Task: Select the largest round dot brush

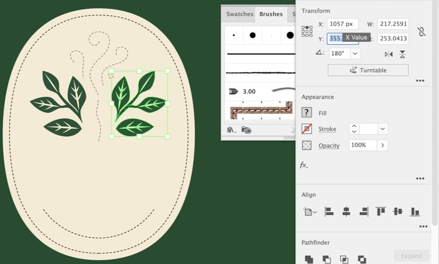Action: 290,35
